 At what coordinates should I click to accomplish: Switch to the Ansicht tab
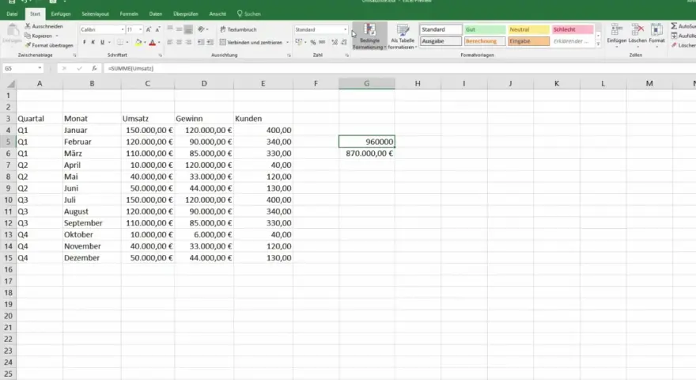pos(217,13)
